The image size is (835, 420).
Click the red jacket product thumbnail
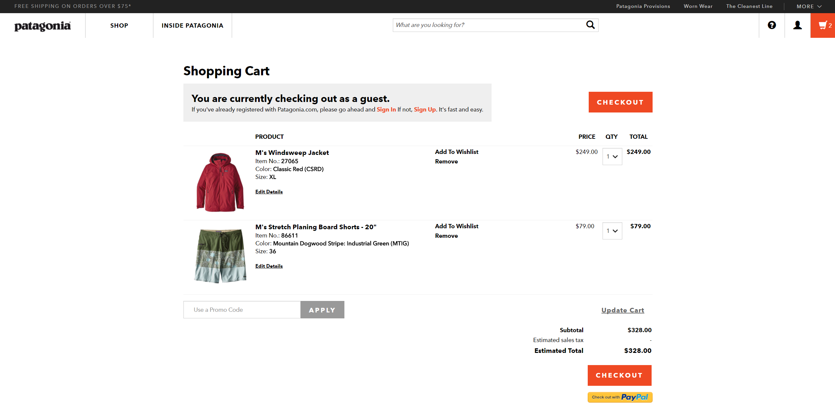coord(220,182)
